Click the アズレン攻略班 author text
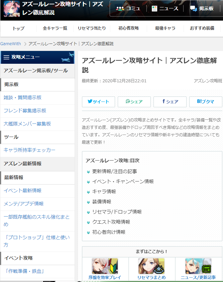Image resolution: width=223 pixels, height=282 pixels. (208, 81)
